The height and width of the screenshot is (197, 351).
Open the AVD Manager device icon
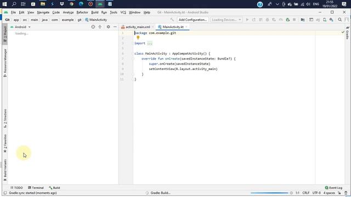(325, 20)
